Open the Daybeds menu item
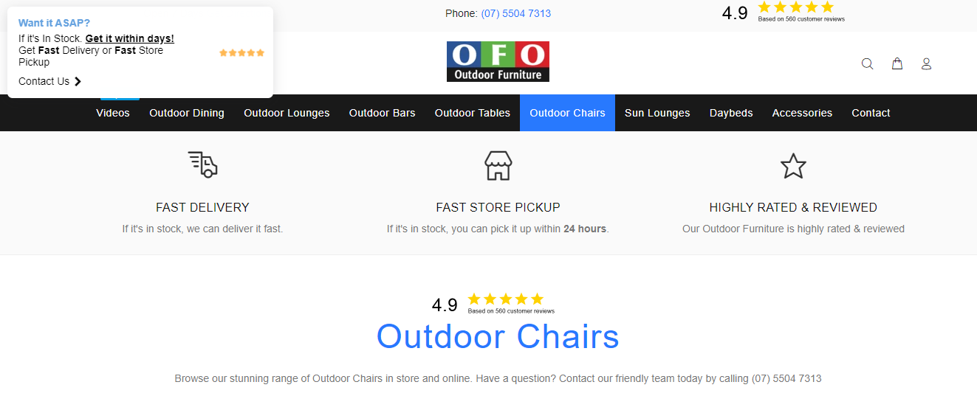This screenshot has width=977, height=396. point(731,113)
